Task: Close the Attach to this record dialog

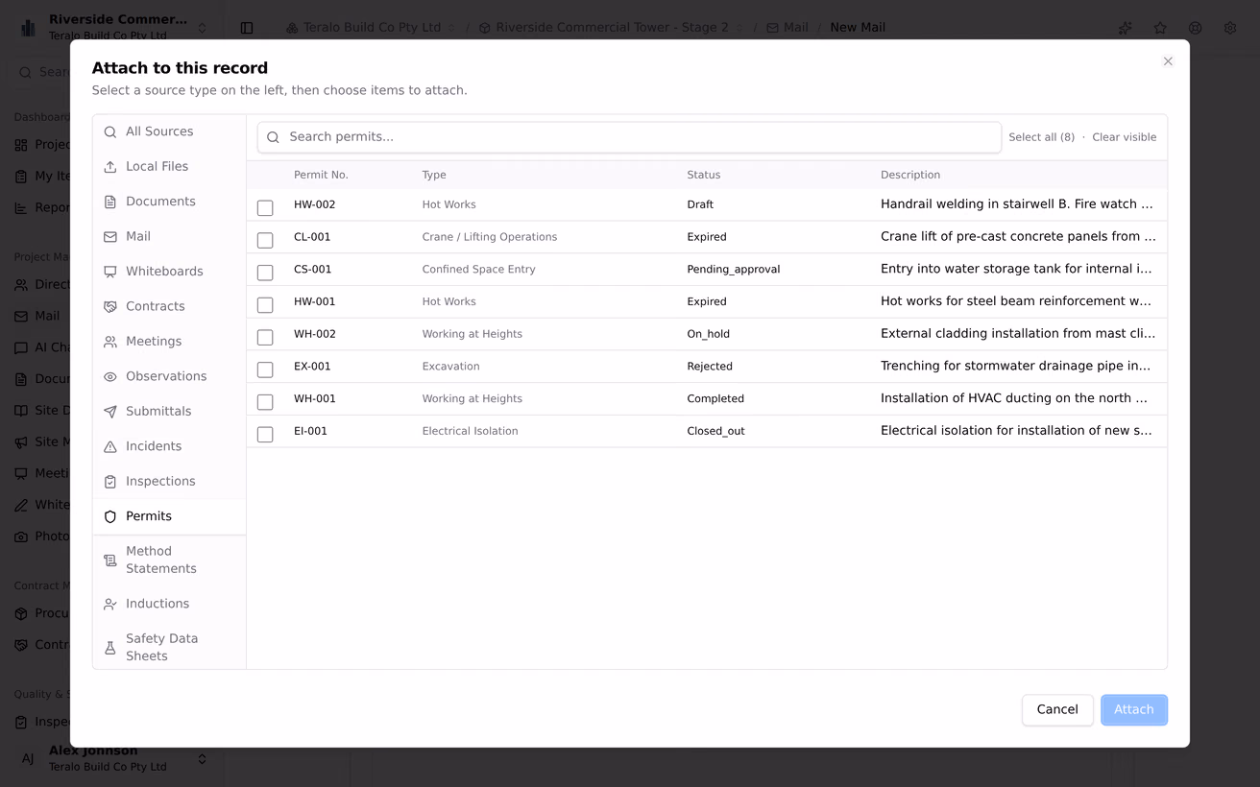Action: click(1168, 61)
